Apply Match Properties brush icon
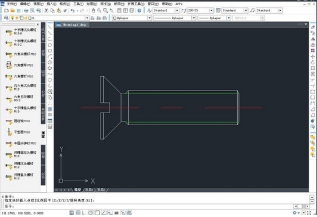Screen dimensions: 317x217 pos(65,11)
